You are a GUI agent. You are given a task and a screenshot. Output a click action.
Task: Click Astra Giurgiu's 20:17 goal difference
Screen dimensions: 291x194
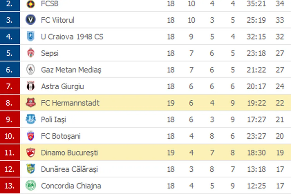[x=256, y=86]
